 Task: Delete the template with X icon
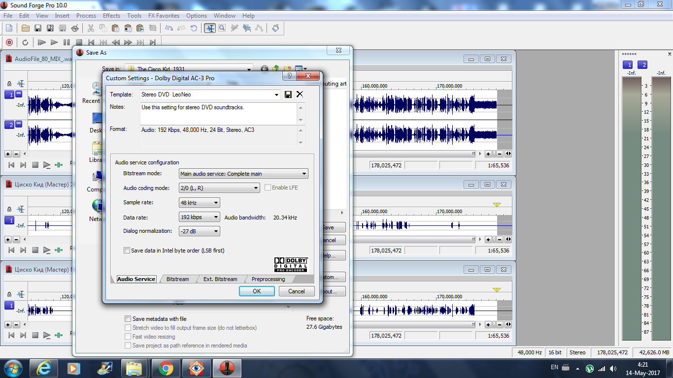[300, 94]
